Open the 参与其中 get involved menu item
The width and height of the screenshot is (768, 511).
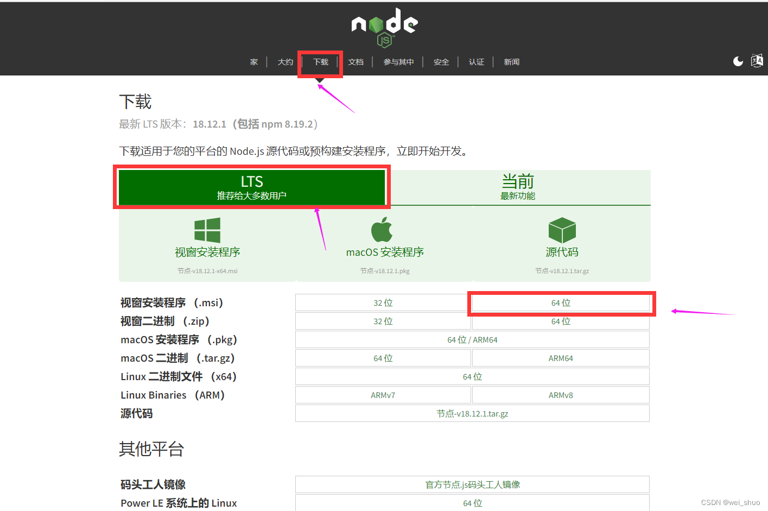(x=399, y=62)
